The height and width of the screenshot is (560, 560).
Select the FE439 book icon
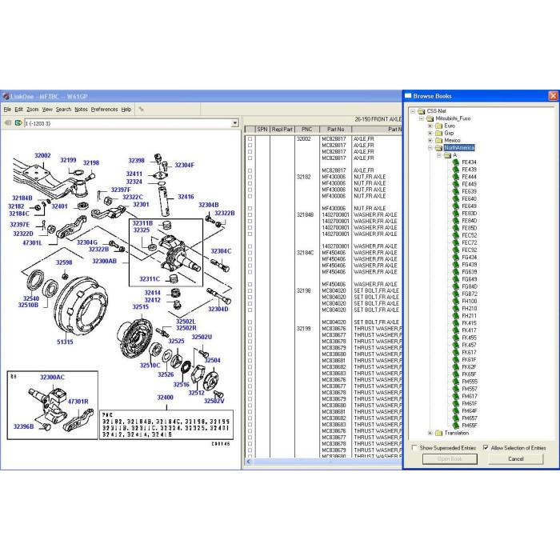click(x=455, y=170)
